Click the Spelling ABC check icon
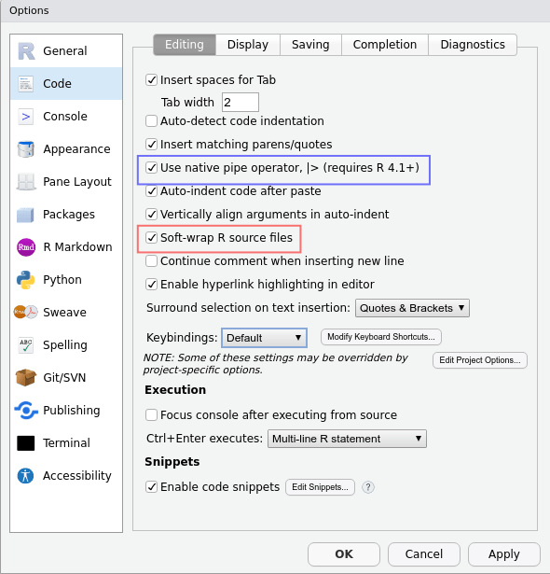This screenshot has height=574, width=550. [26, 344]
